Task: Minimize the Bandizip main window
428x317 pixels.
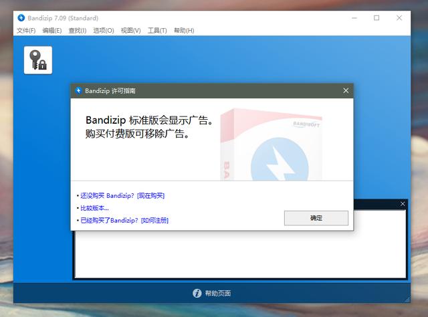Action: pyautogui.click(x=354, y=18)
